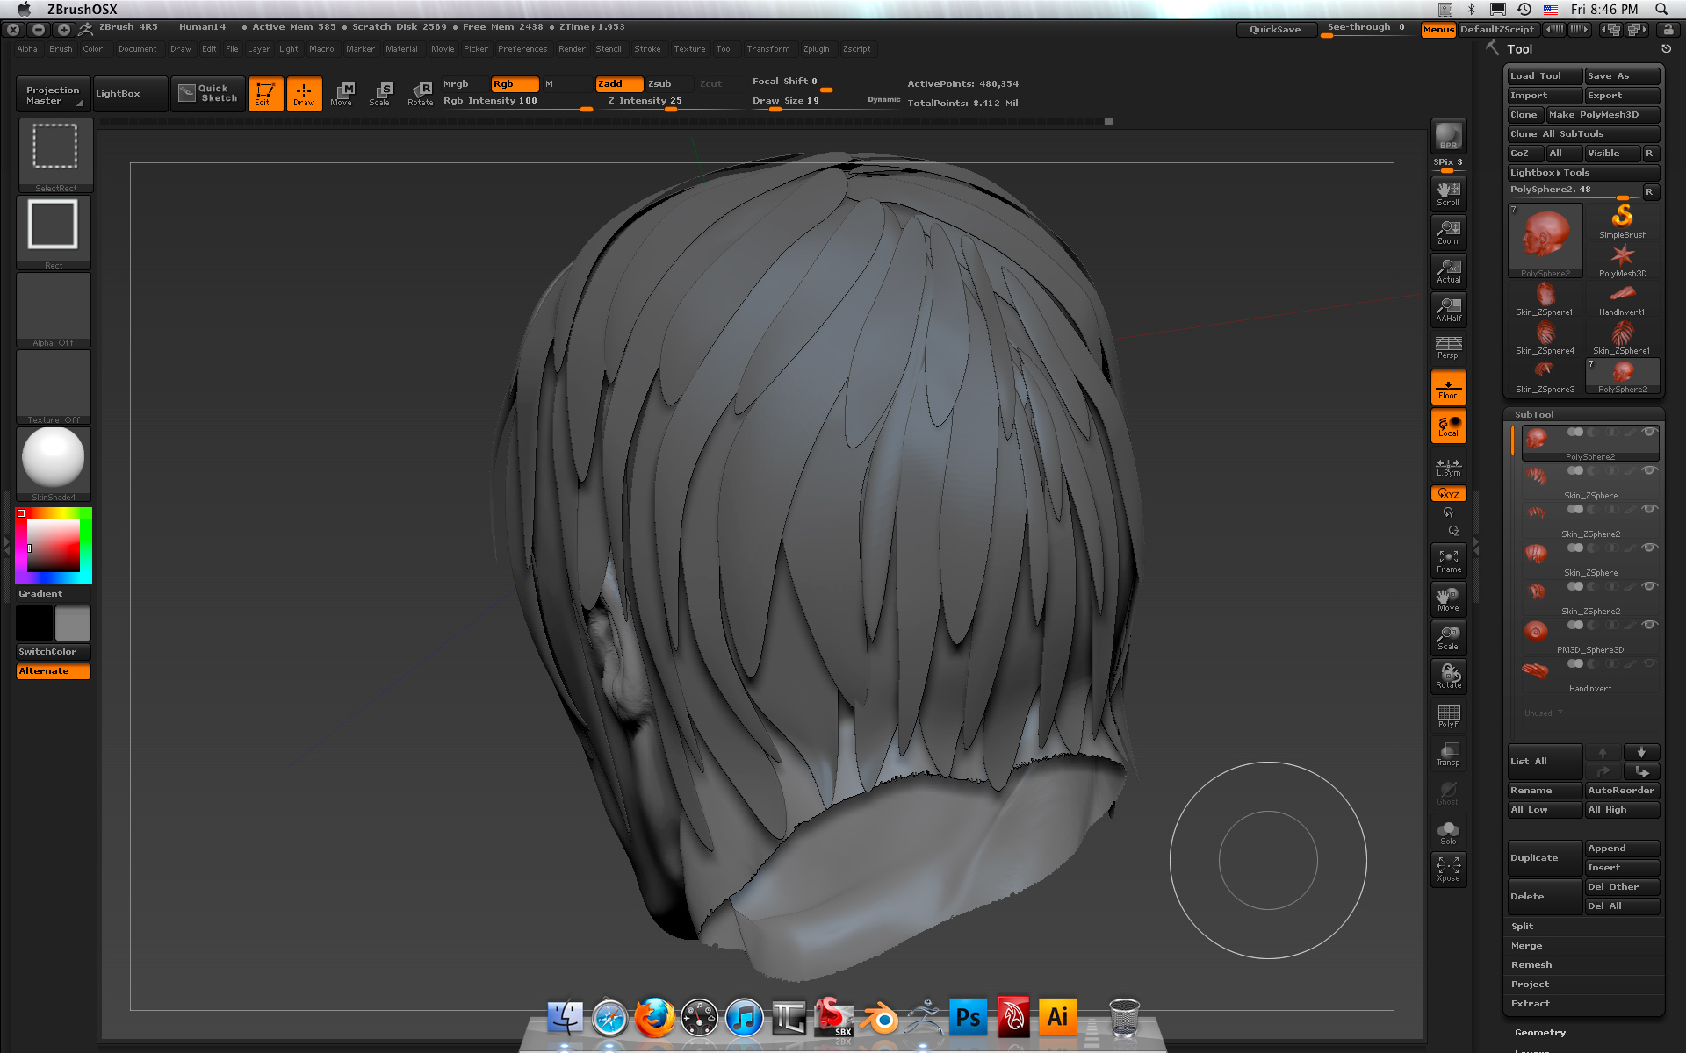Click the Actual size icon
Viewport: 1686px width, 1053px height.
point(1448,270)
